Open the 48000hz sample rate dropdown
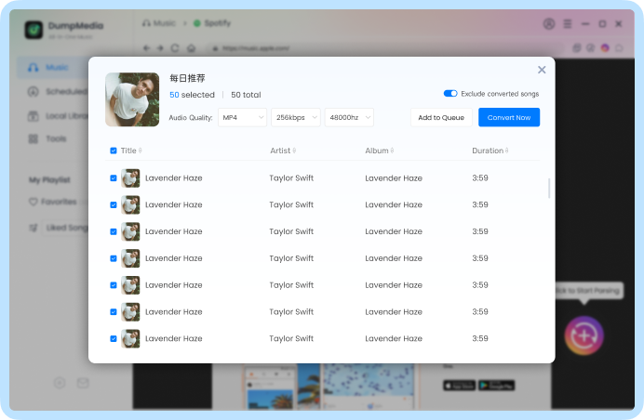Screen dimensions: 644x420 (x=349, y=118)
